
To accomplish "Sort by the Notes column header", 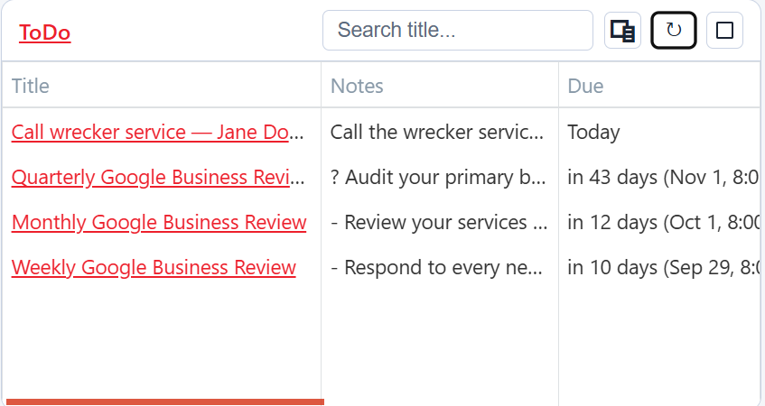I will click(x=357, y=87).
